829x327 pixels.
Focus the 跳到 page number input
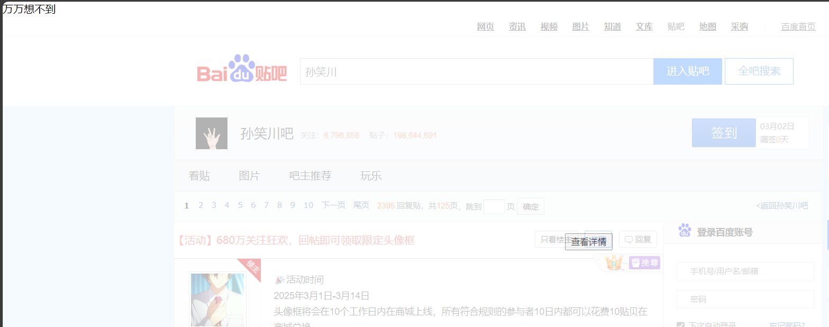click(x=494, y=206)
